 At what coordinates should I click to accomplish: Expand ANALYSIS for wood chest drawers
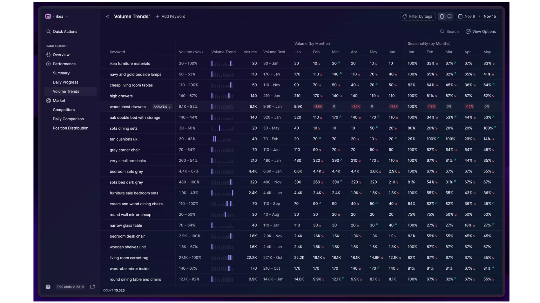(x=162, y=107)
